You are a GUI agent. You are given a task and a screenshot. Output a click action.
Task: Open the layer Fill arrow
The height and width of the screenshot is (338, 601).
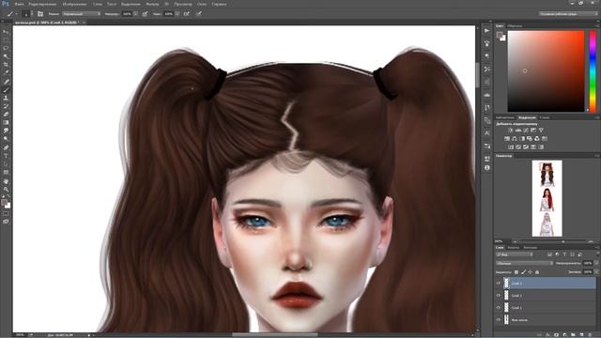596,272
